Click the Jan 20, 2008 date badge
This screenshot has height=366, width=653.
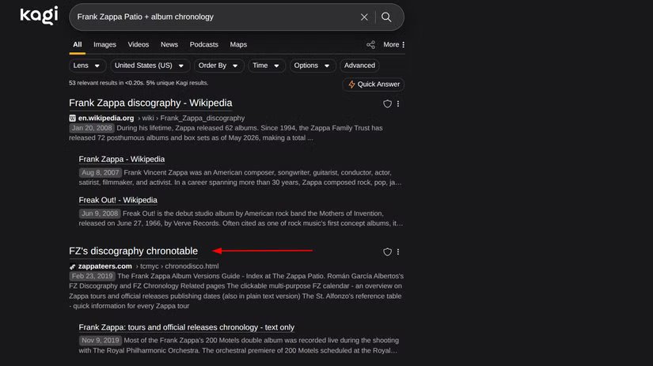coord(92,128)
